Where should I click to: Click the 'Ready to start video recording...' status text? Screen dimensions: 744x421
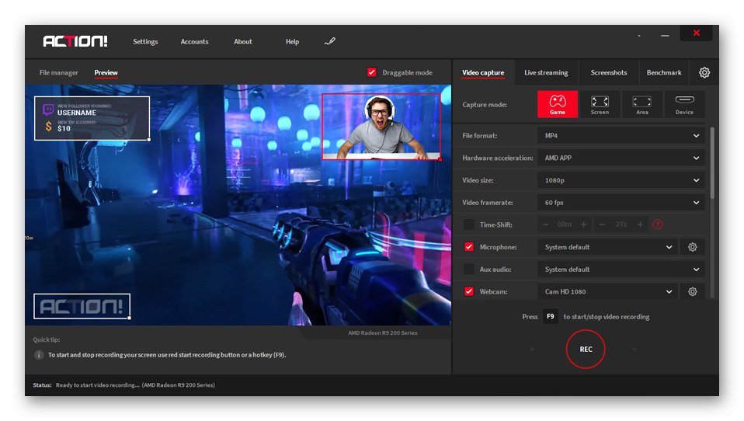(97, 385)
